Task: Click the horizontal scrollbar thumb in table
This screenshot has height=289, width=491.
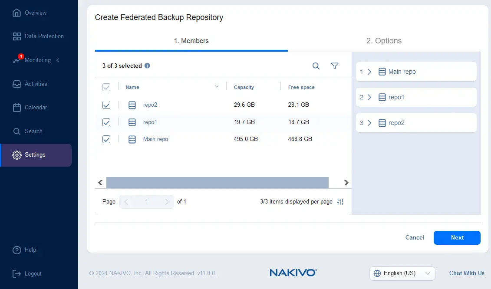Action: [217, 183]
